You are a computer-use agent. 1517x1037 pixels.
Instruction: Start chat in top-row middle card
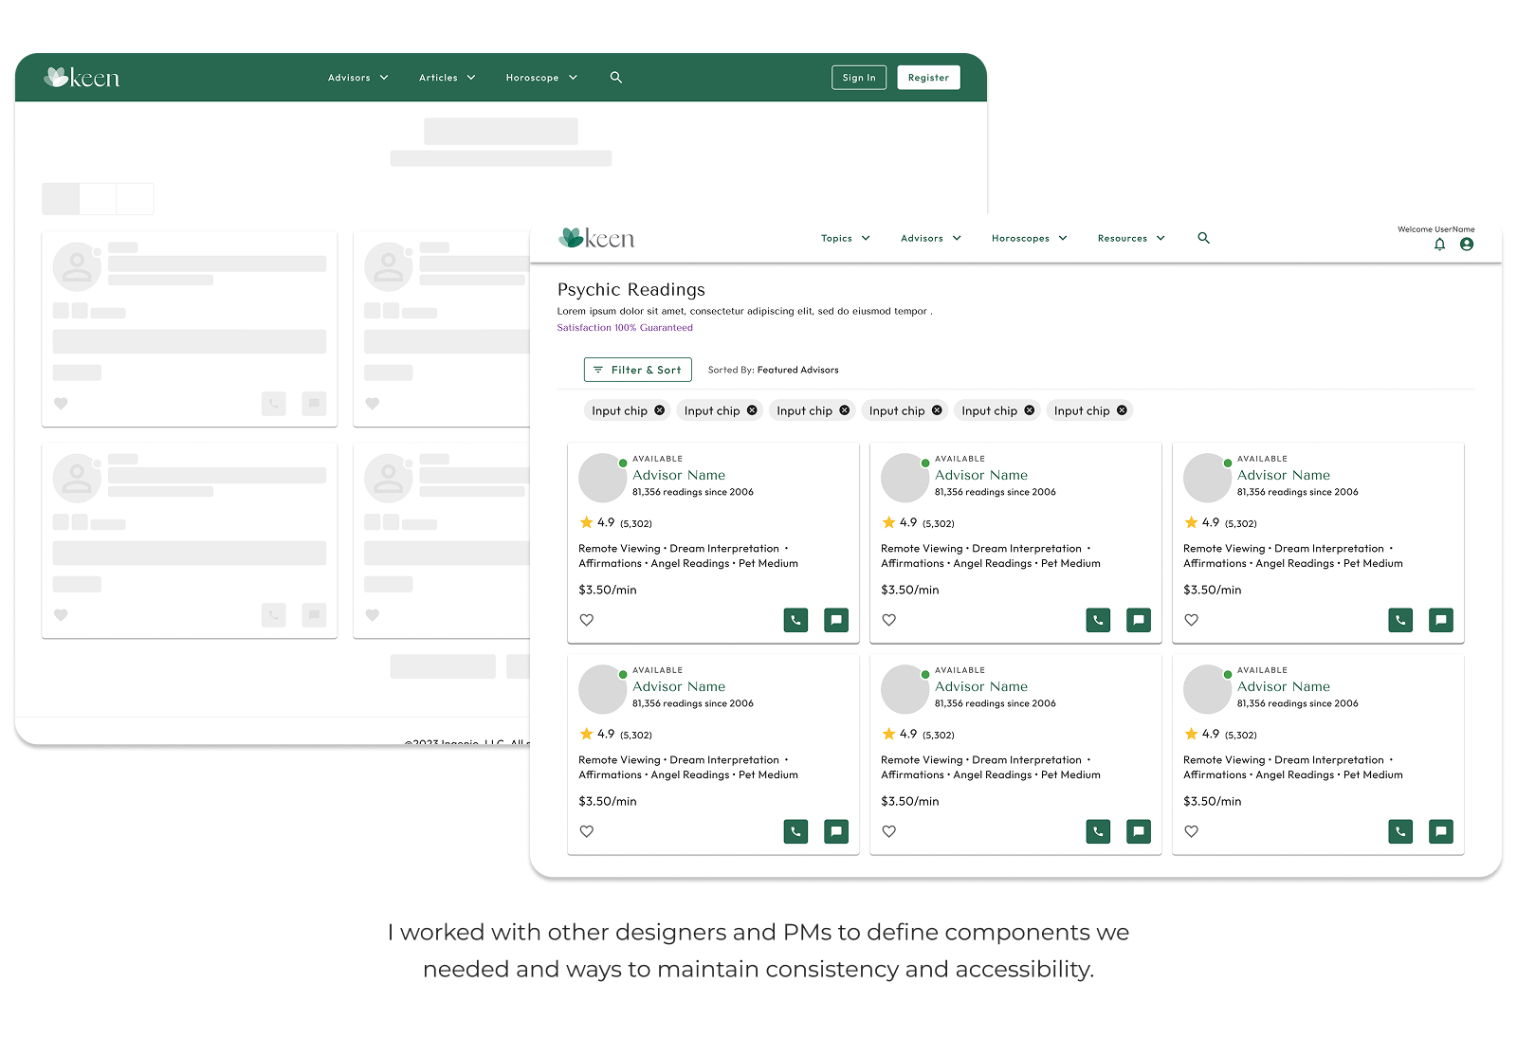click(1139, 620)
